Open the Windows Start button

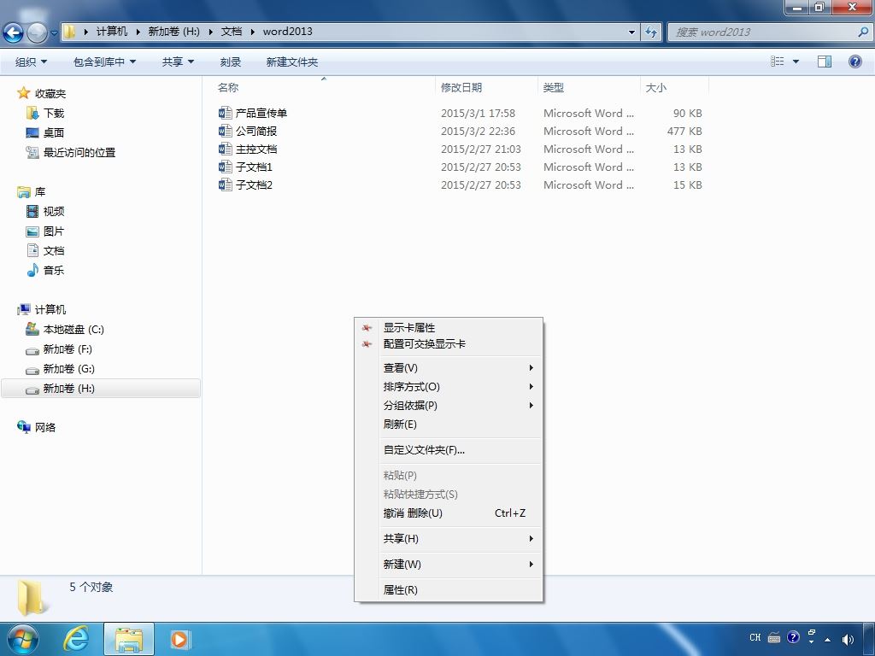pyautogui.click(x=22, y=639)
